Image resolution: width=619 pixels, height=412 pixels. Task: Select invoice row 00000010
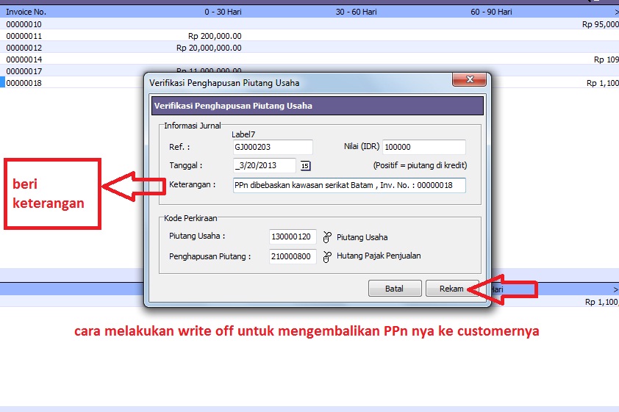[x=24, y=24]
